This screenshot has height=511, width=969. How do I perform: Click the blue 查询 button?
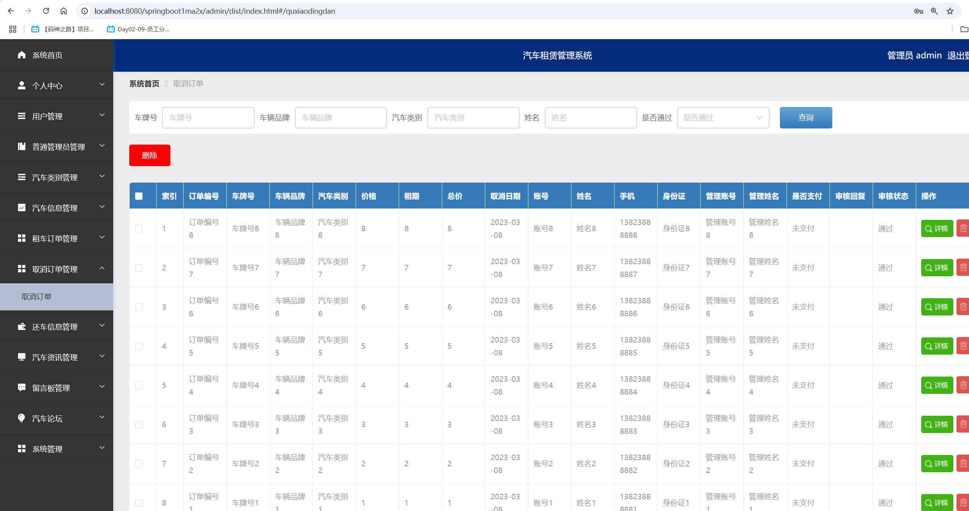(806, 118)
